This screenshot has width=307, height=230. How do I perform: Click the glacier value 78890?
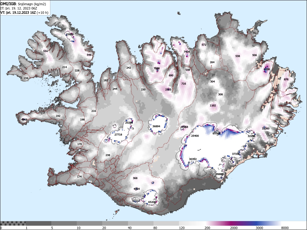(220, 174)
